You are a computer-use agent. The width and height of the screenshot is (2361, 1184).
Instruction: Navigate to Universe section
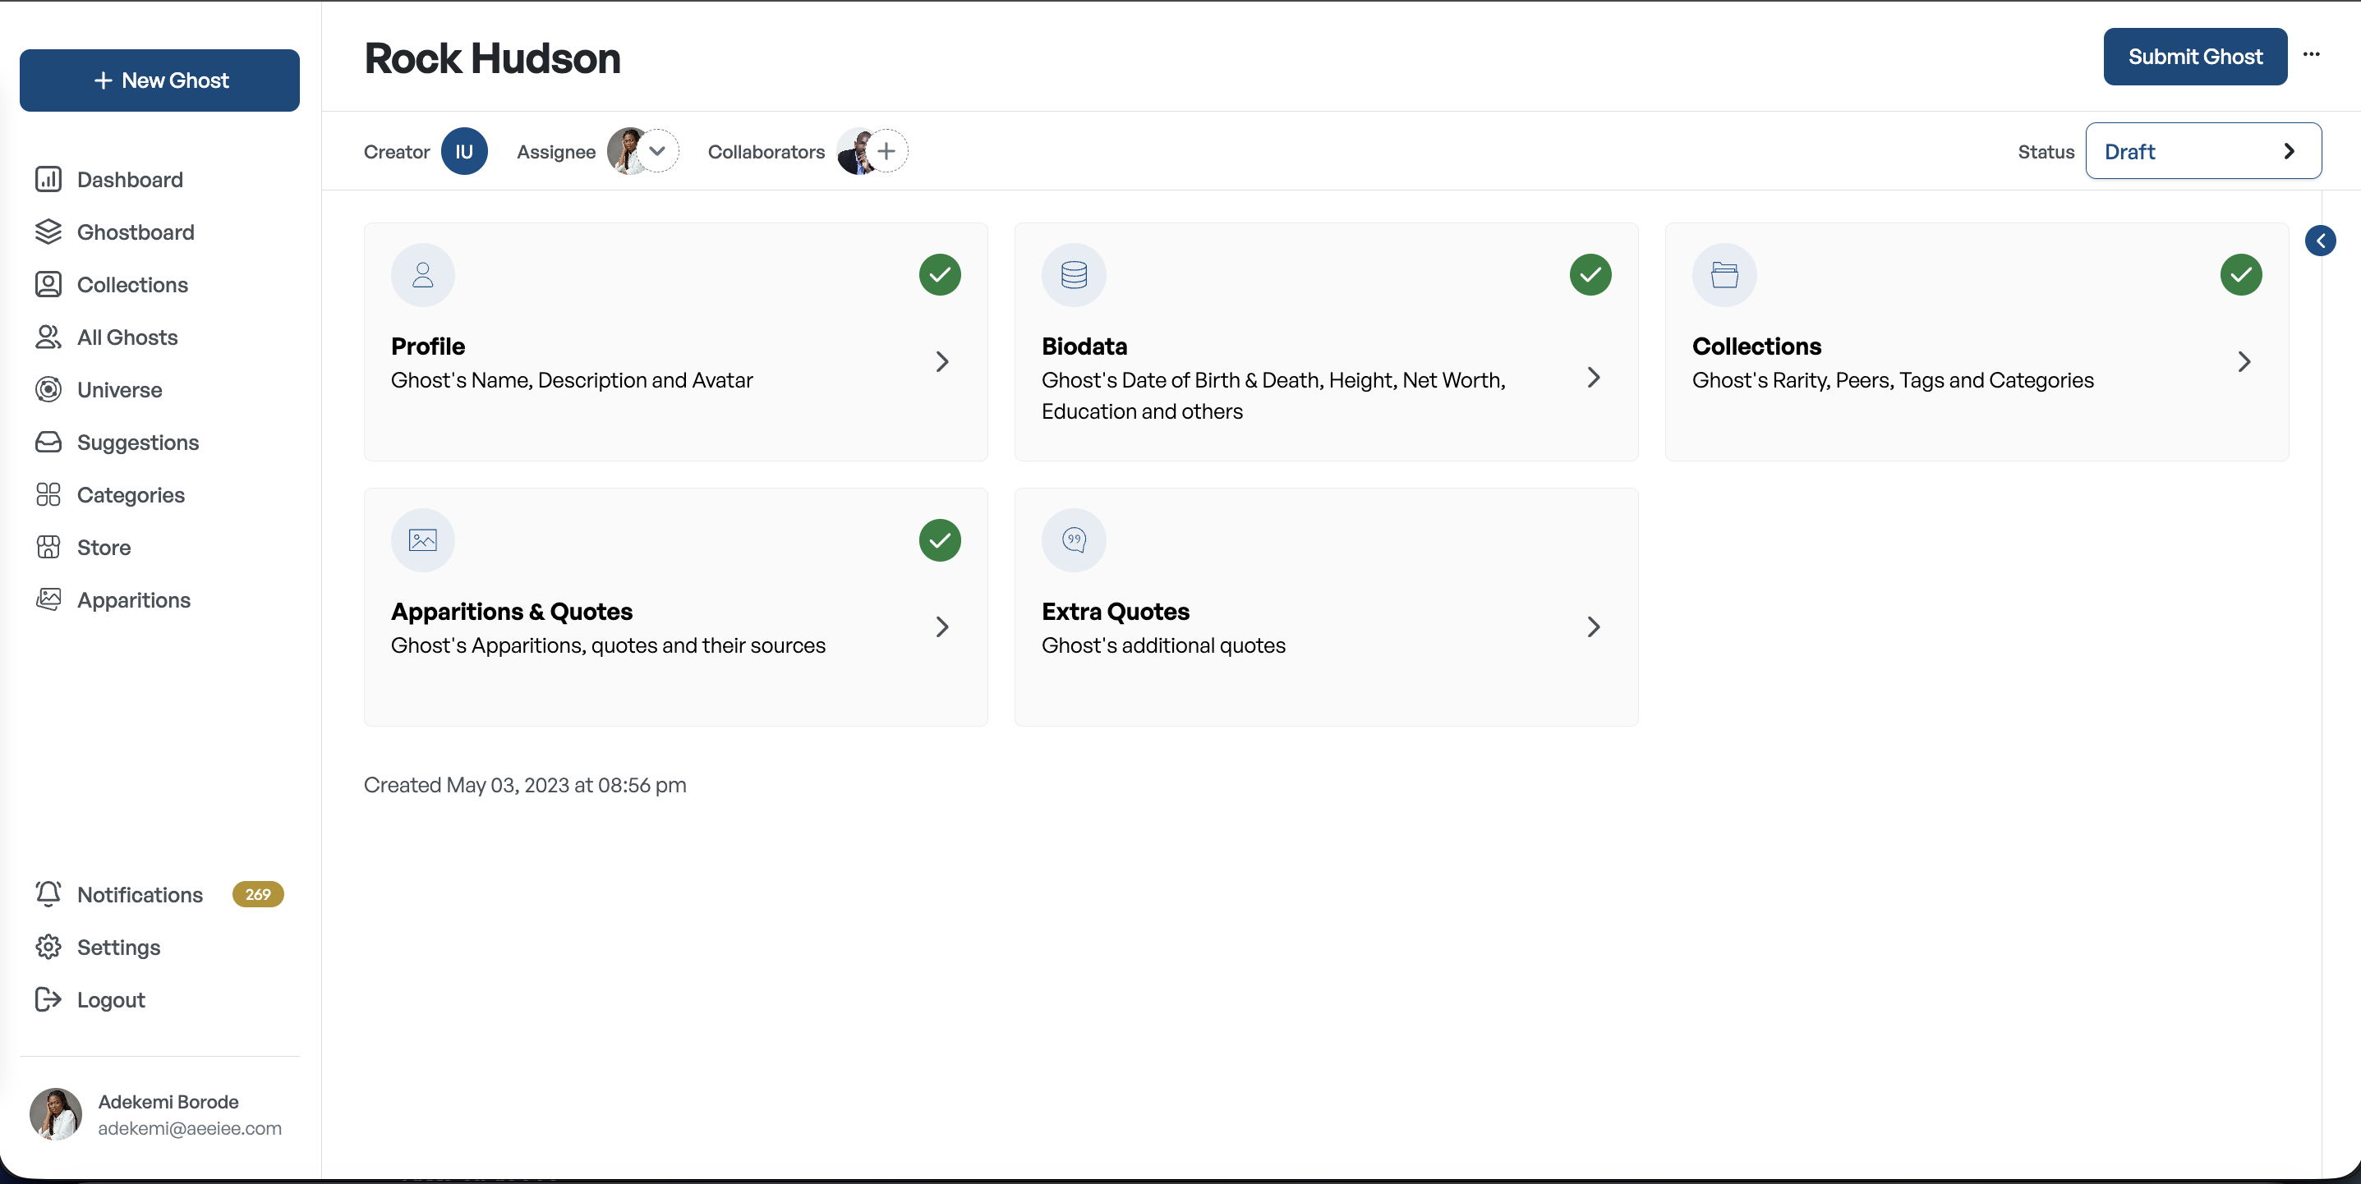coord(119,389)
